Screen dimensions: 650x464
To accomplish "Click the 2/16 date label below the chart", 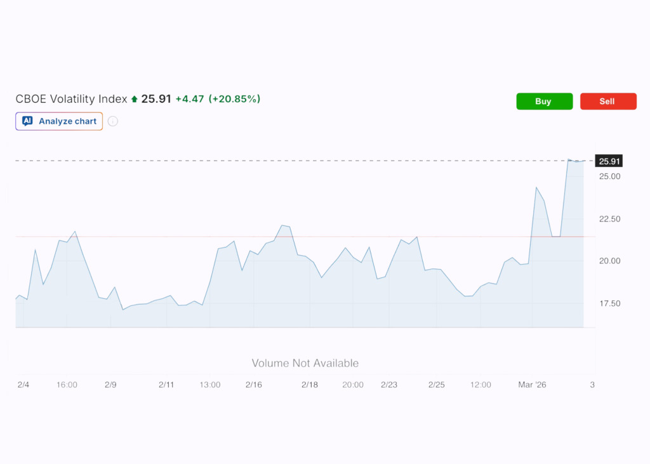I will click(x=253, y=385).
